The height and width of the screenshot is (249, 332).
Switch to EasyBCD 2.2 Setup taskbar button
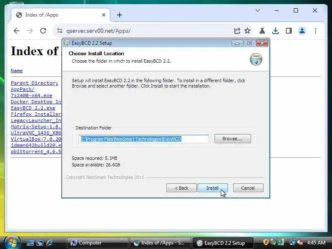point(223,243)
